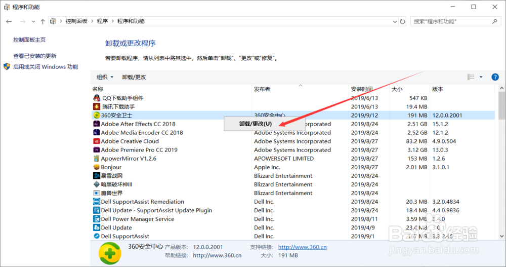The height and width of the screenshot is (267, 506).
Task: Click the Dell Power Manager Service icon
Action: (x=97, y=219)
